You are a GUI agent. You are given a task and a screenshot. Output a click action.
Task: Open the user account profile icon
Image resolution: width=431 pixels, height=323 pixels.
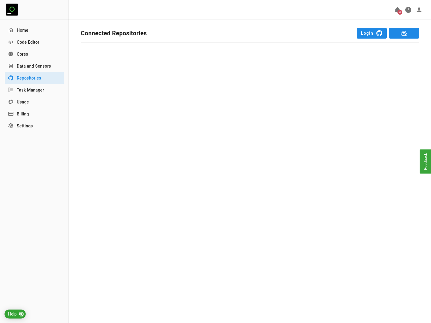pyautogui.click(x=419, y=10)
